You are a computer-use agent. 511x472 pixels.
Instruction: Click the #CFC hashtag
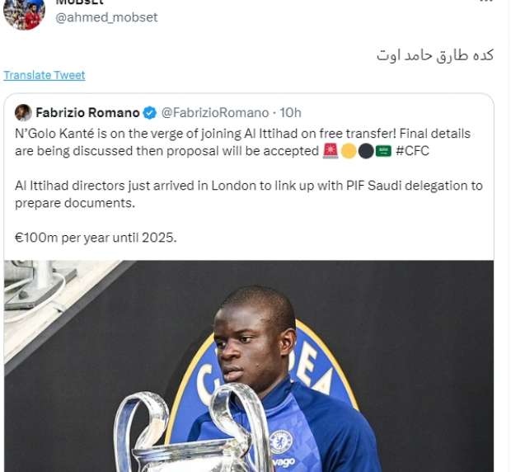pos(412,151)
